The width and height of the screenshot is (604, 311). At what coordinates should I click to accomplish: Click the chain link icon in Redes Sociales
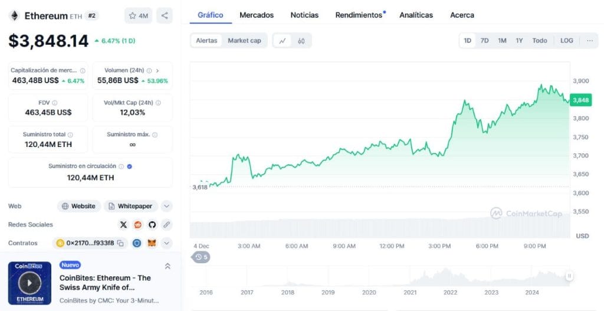pyautogui.click(x=167, y=225)
